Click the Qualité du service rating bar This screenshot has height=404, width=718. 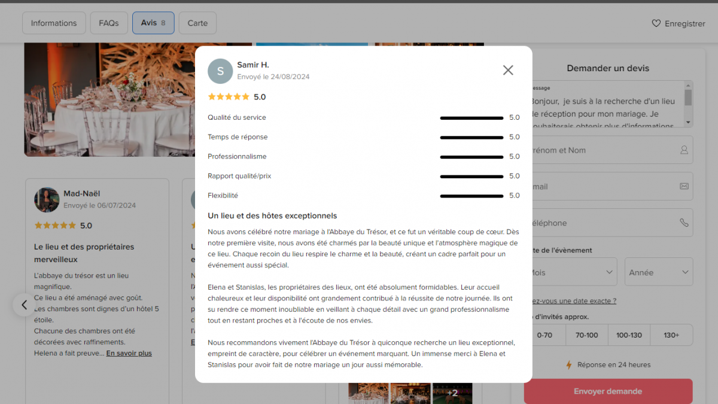coord(471,118)
